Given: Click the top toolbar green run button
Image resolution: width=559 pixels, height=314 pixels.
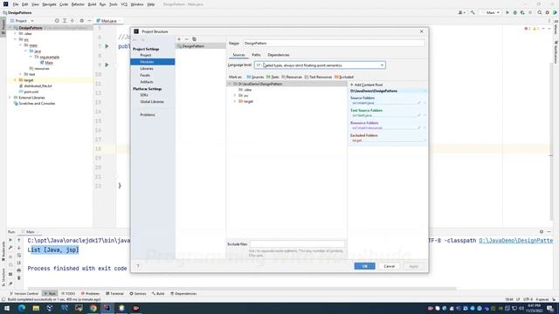Looking at the screenshot, I should (x=507, y=12).
